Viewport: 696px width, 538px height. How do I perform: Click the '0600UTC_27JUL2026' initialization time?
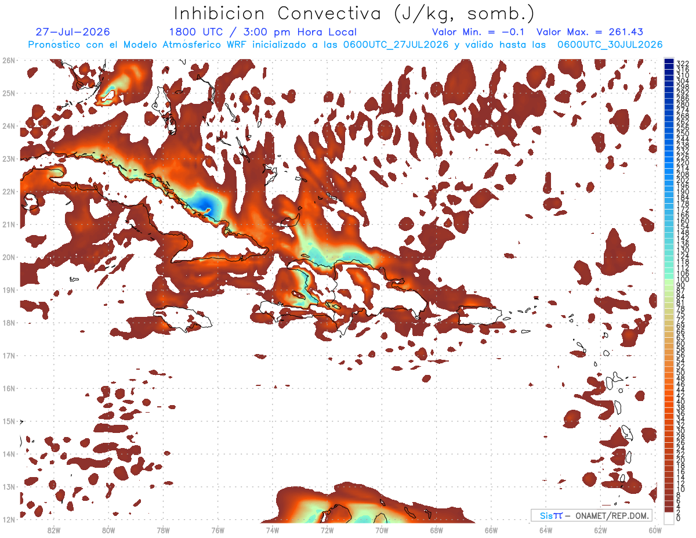coord(396,45)
